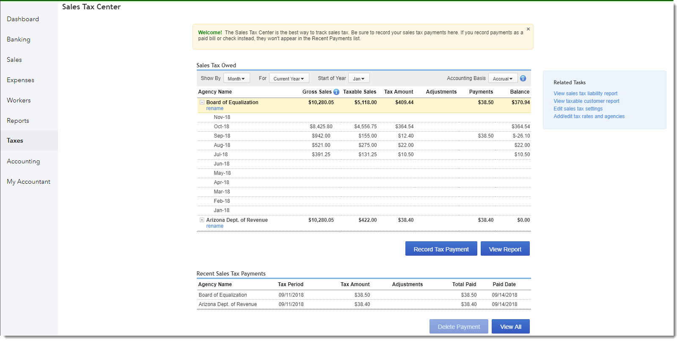Go to Banking in the sidebar

pos(19,39)
